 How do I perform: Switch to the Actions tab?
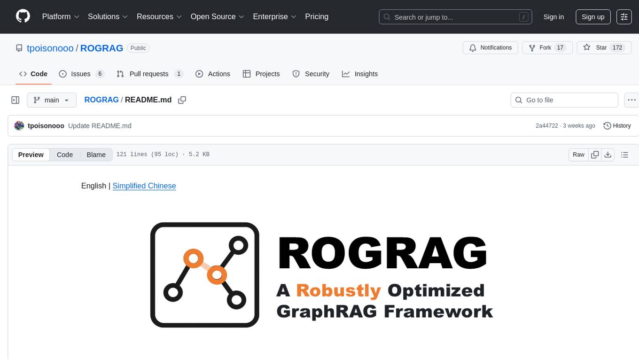tap(213, 74)
